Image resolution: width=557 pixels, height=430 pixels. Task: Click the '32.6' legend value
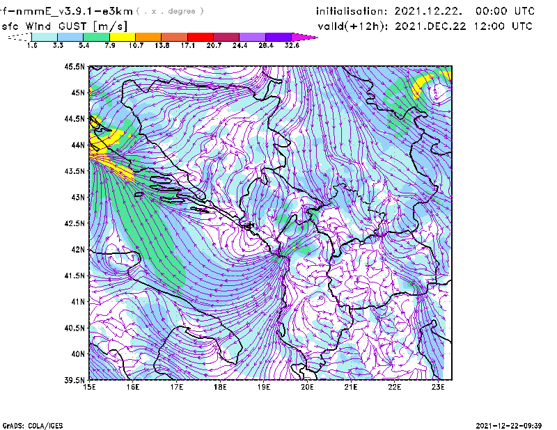292,45
